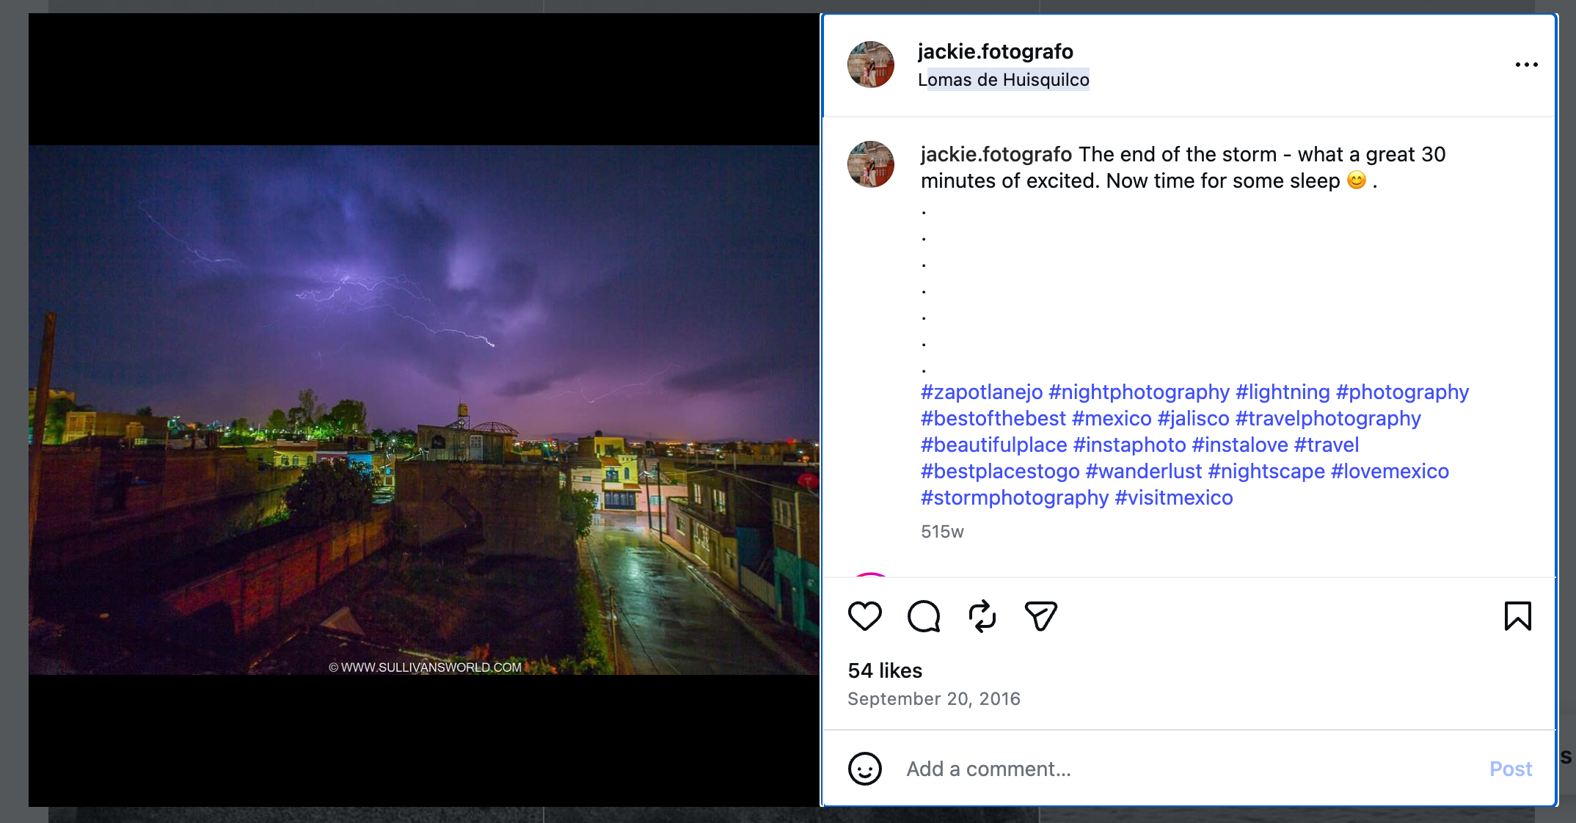Open the #nightscape hashtag
1576x823 pixels.
[1266, 472]
